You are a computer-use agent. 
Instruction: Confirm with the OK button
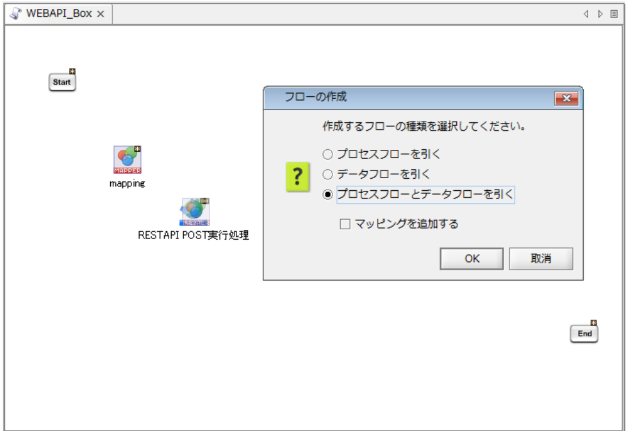(x=472, y=259)
